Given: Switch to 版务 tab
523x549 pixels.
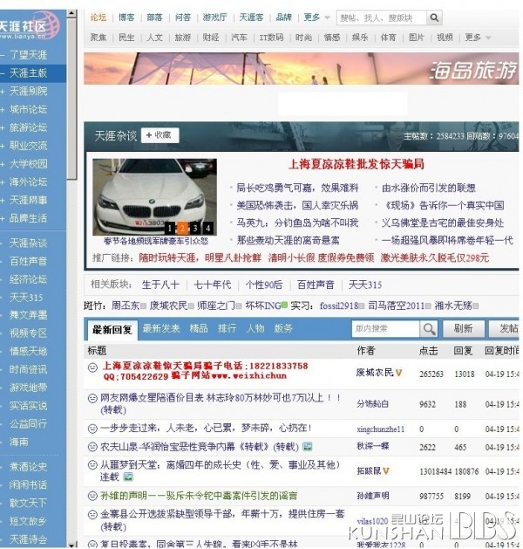Looking at the screenshot, I should click(x=283, y=328).
